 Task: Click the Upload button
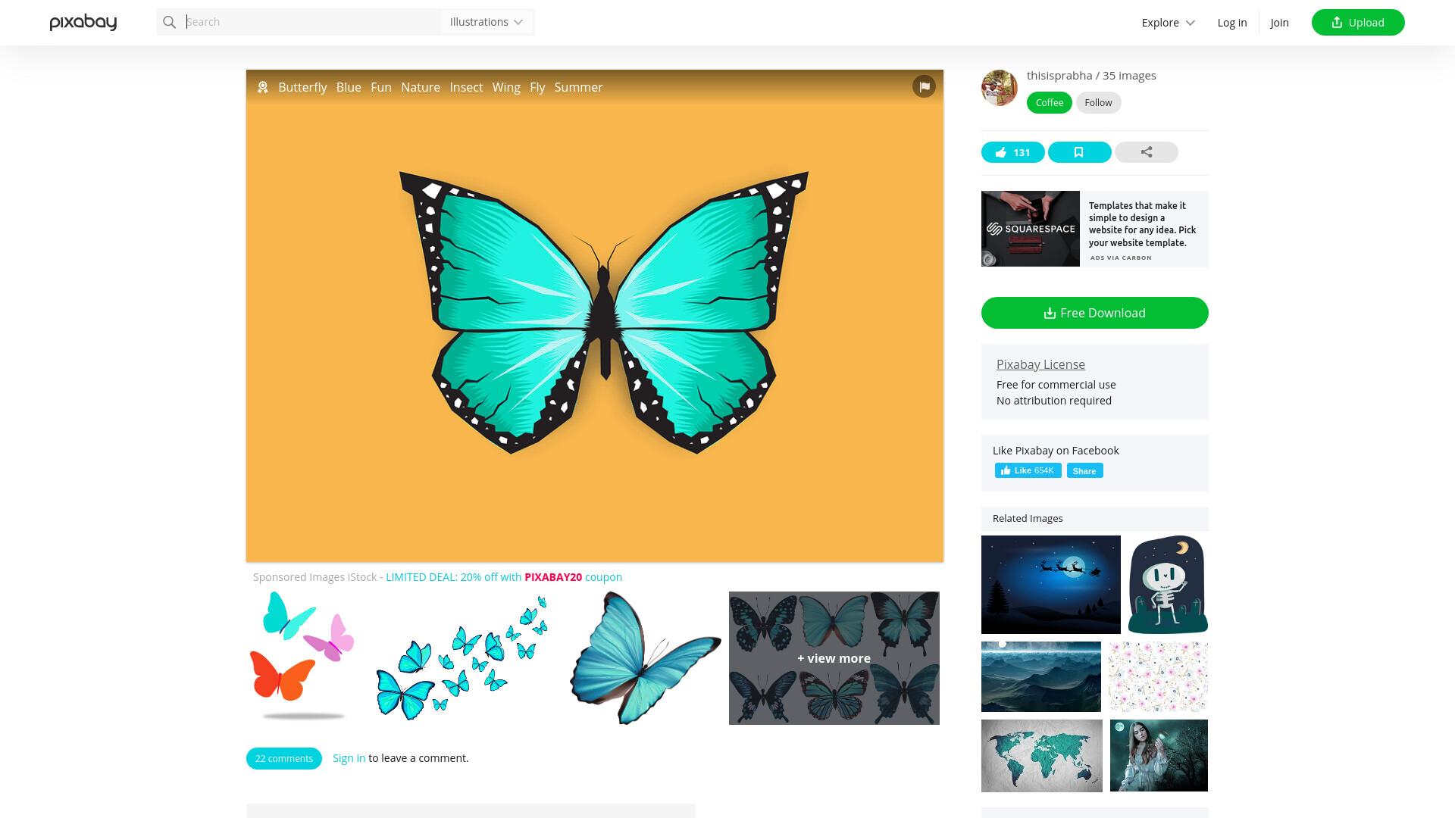tap(1358, 23)
